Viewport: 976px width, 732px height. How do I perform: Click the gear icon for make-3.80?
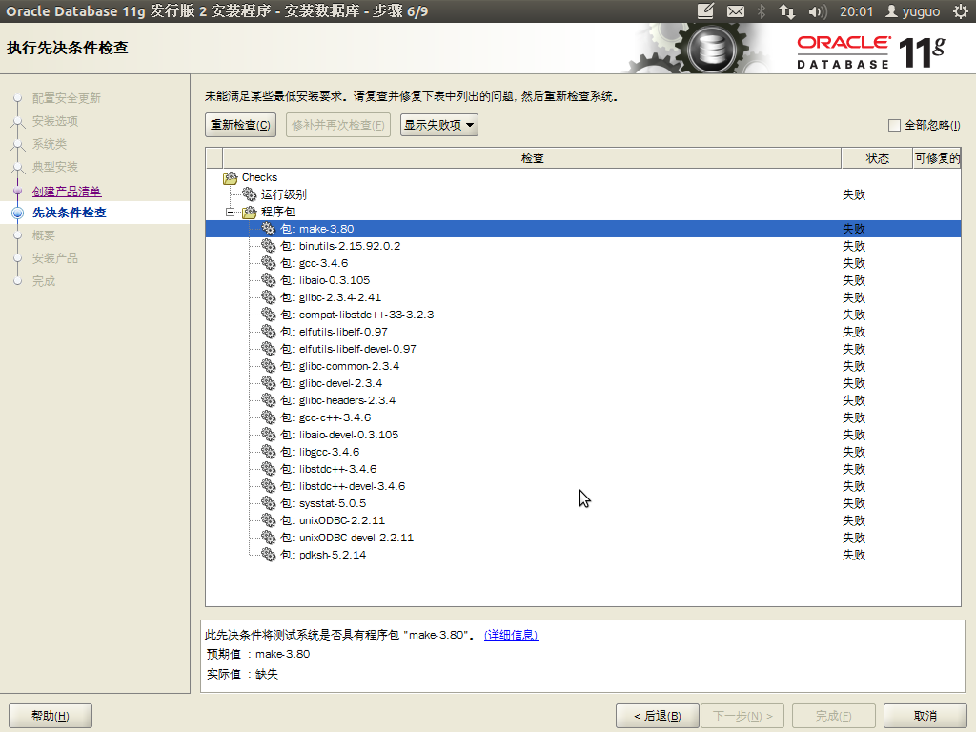point(268,229)
